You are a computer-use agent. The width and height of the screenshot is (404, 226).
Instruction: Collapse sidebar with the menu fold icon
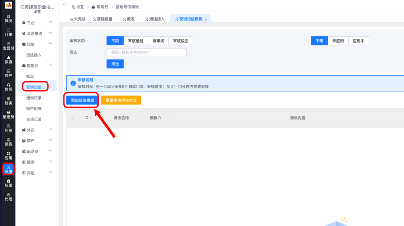click(x=65, y=5)
